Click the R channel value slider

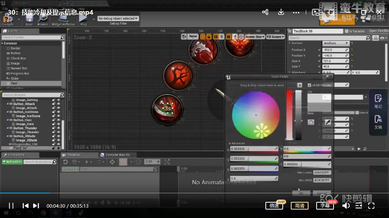coord(254,149)
